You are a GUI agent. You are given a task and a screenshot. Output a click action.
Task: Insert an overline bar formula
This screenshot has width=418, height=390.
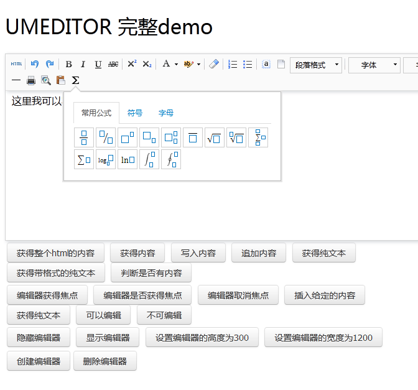193,137
